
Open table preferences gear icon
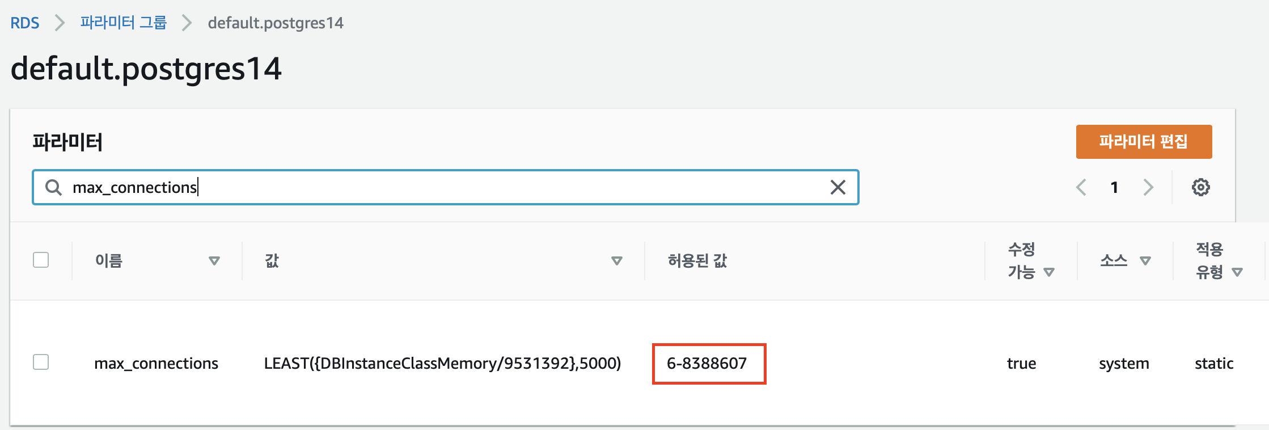tap(1200, 187)
